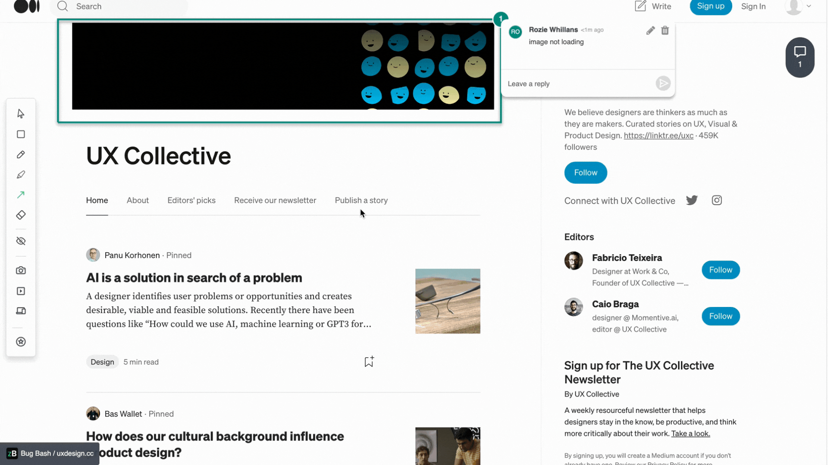The image size is (828, 465).
Task: Click the Take a look newsletter link
Action: click(x=690, y=433)
